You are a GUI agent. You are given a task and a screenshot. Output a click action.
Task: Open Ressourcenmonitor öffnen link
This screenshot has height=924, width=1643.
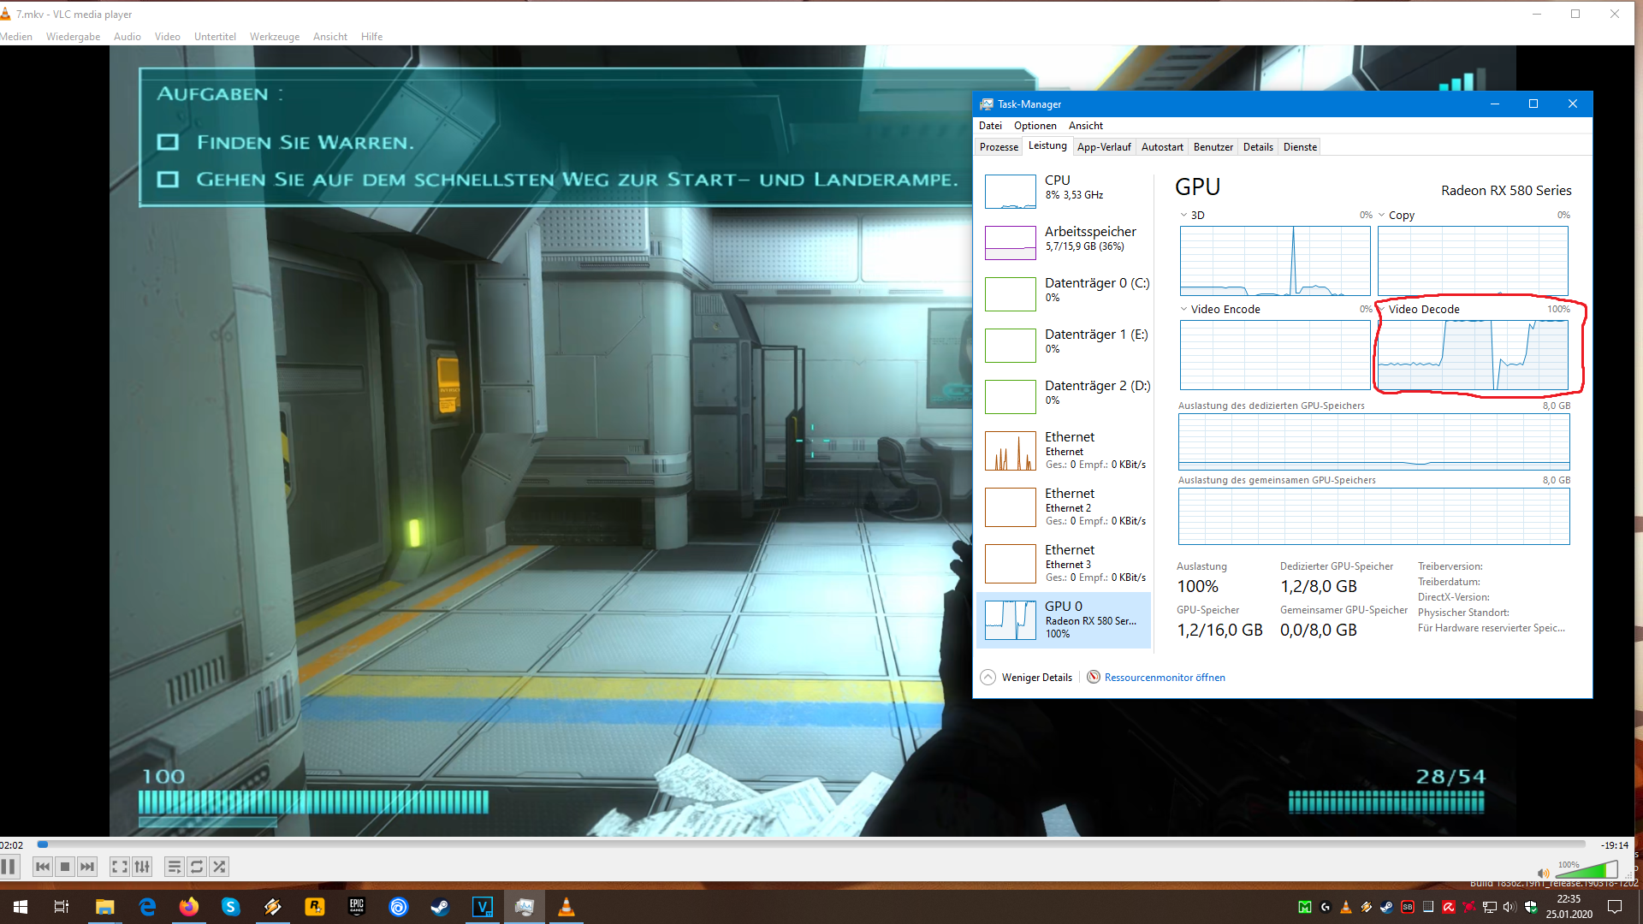(1164, 678)
